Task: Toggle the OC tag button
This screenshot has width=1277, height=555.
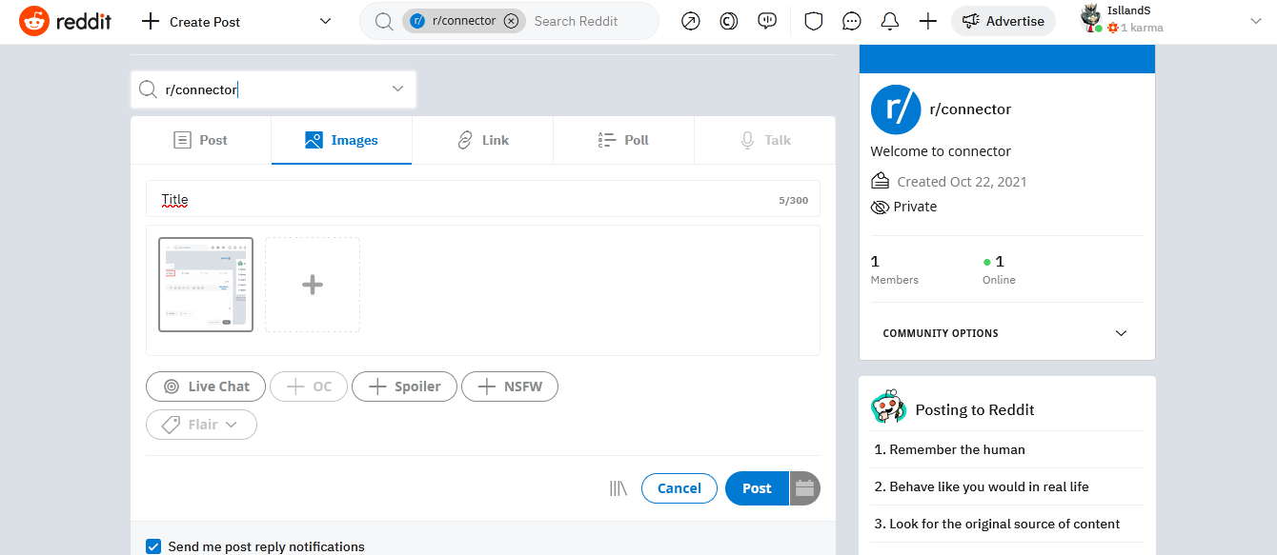Action: (309, 387)
